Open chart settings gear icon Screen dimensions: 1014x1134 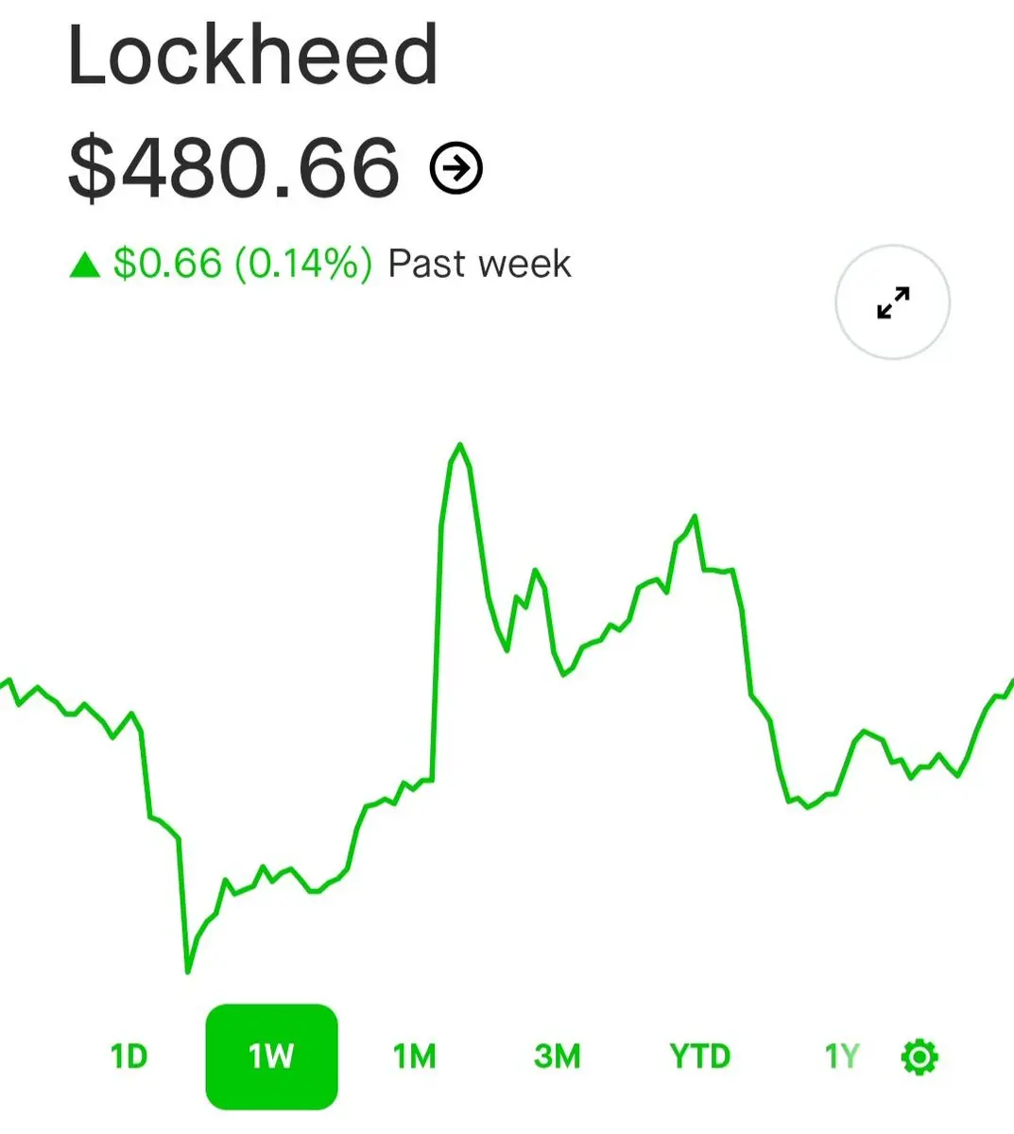click(x=919, y=1057)
